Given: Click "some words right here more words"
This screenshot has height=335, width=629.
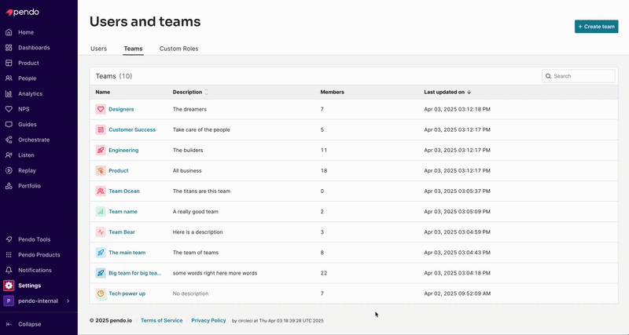Looking at the screenshot, I should 215,273.
